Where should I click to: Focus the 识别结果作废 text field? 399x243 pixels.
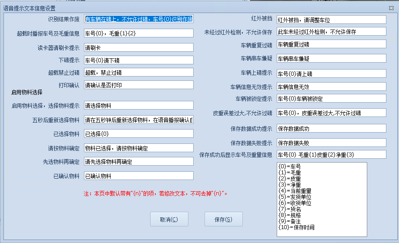(138, 19)
